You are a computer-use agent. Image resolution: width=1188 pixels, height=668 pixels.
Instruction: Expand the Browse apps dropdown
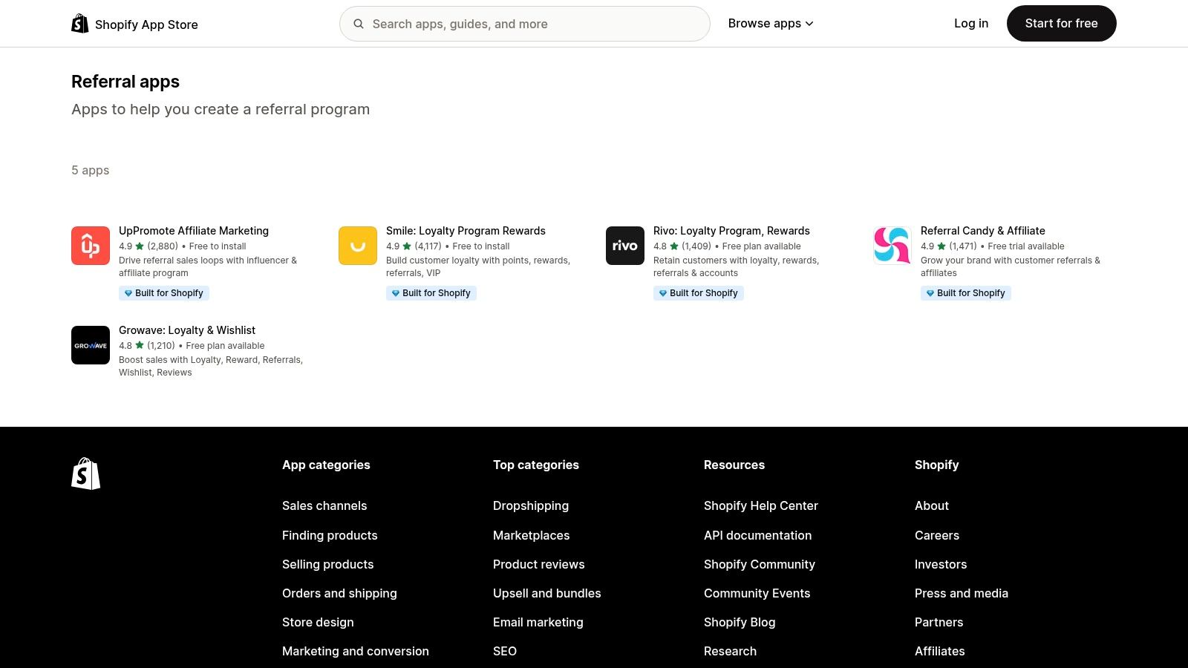point(770,23)
